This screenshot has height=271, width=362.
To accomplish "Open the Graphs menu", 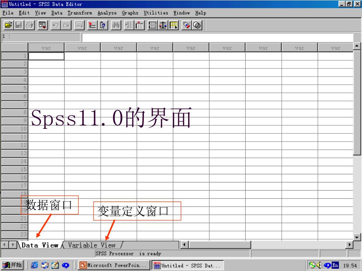I will 130,13.
